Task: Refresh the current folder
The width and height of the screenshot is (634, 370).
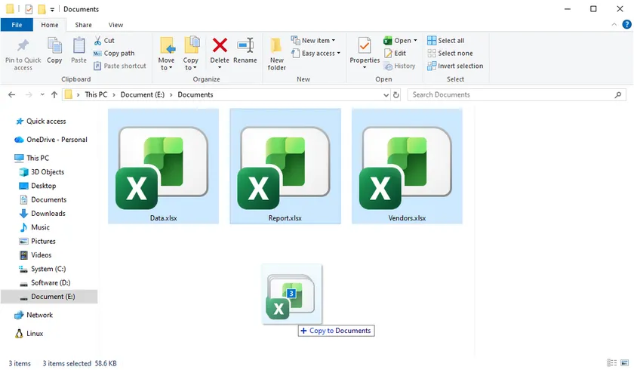Action: point(395,95)
